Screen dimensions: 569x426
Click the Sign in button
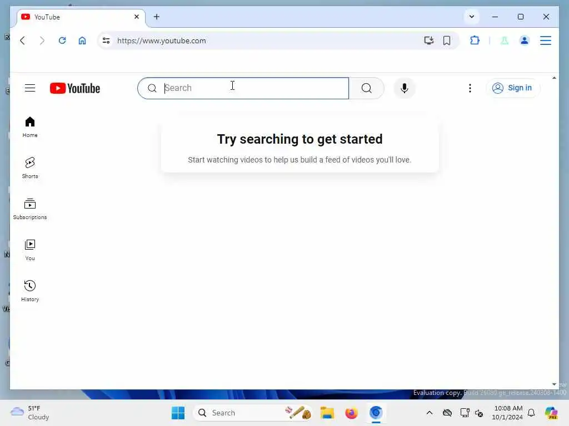click(513, 88)
